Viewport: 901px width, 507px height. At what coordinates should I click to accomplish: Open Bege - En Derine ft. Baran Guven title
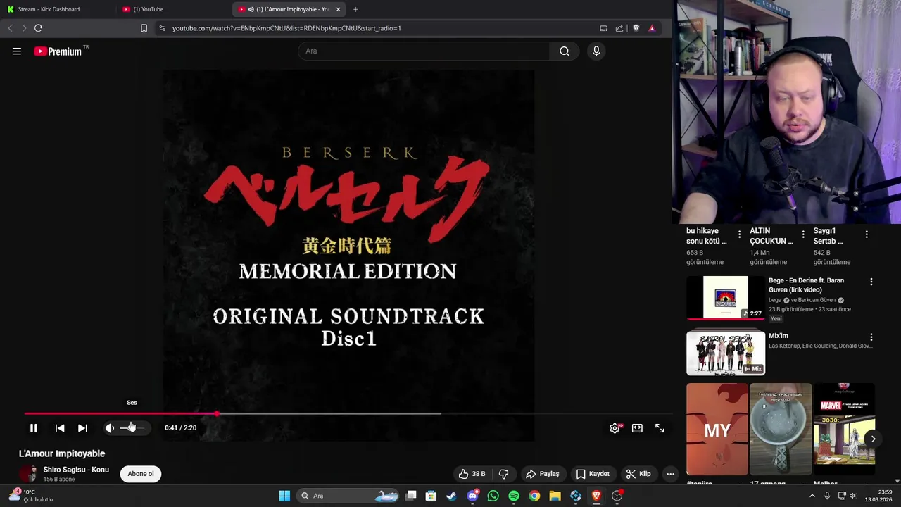[806, 284]
